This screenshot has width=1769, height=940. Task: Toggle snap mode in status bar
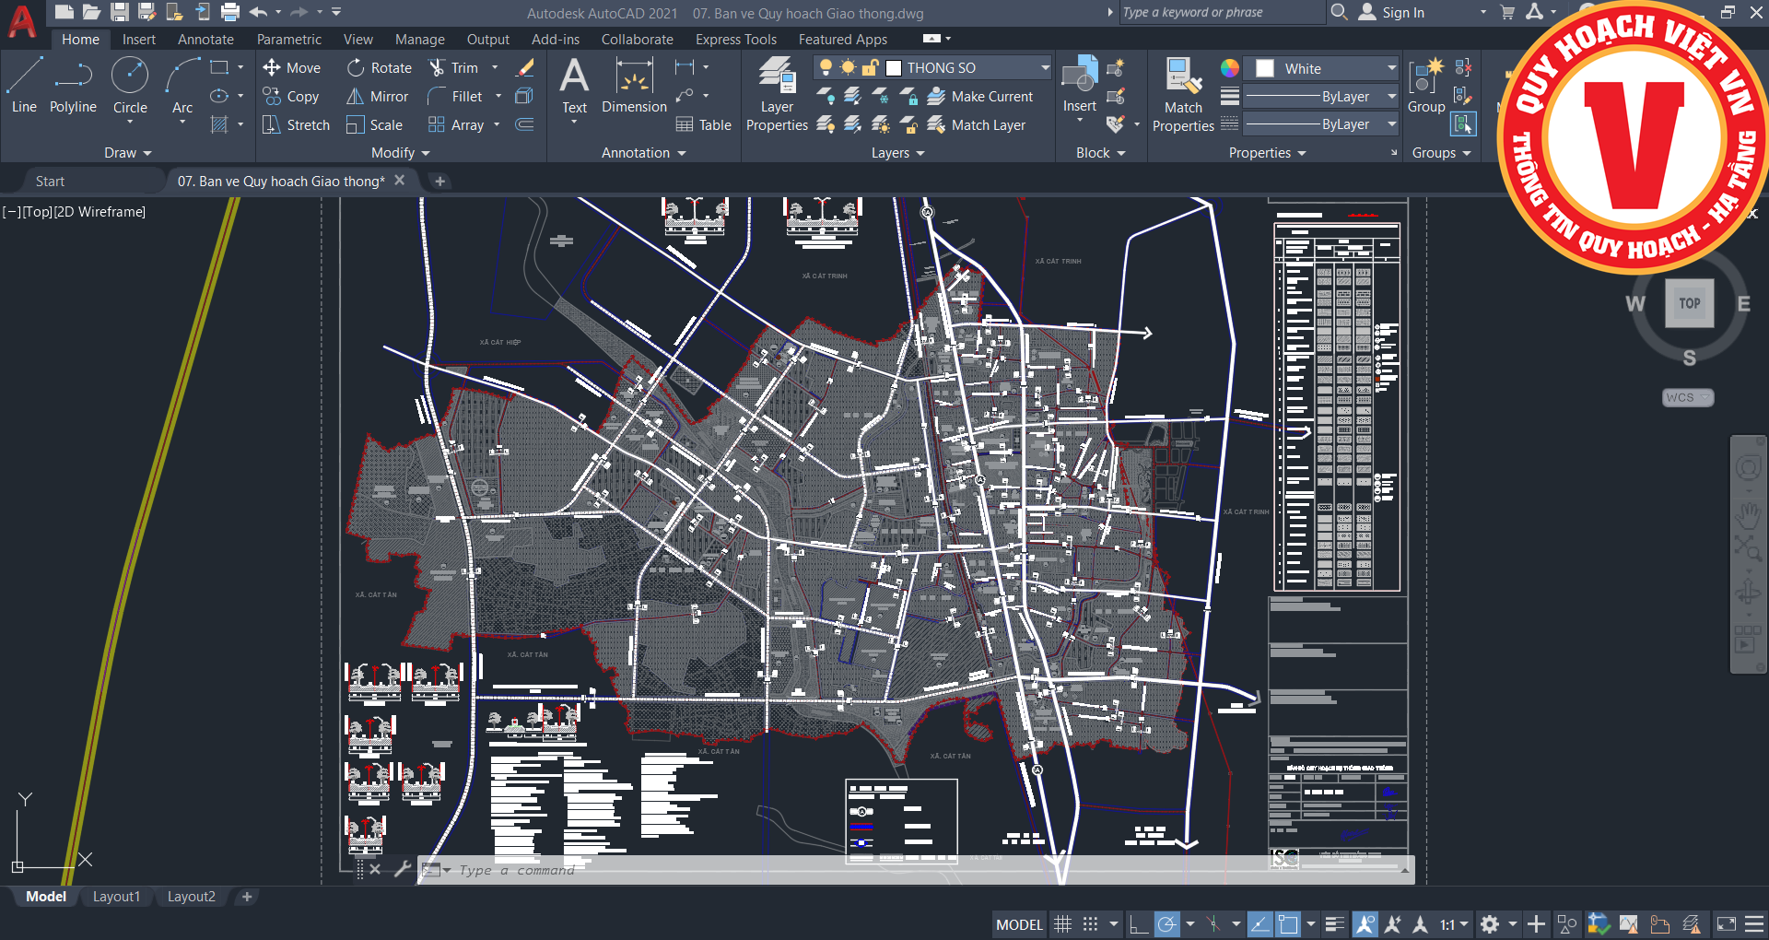click(x=1090, y=924)
